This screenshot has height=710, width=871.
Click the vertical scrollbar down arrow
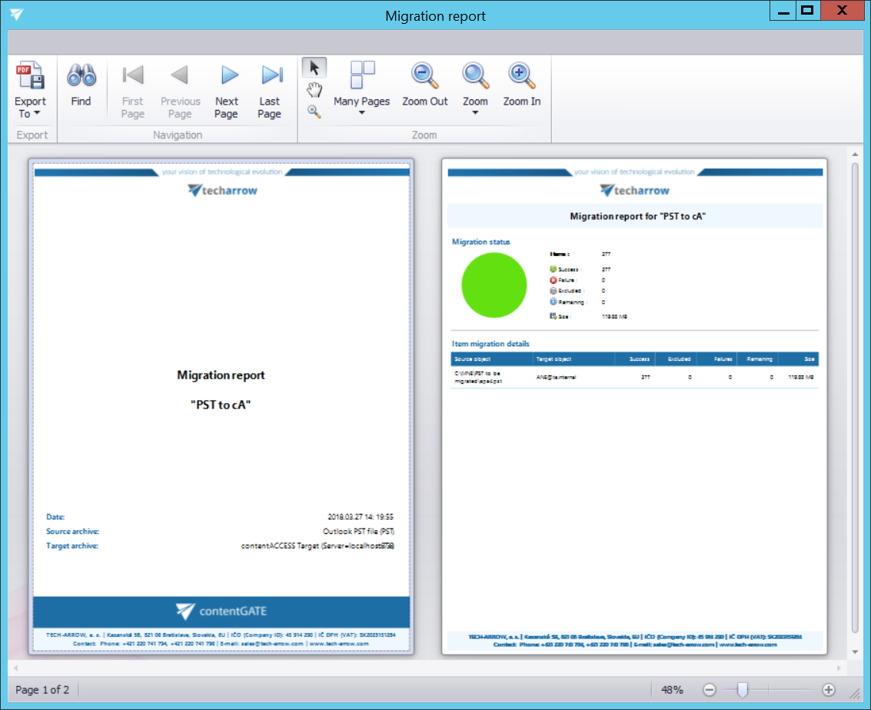point(855,652)
